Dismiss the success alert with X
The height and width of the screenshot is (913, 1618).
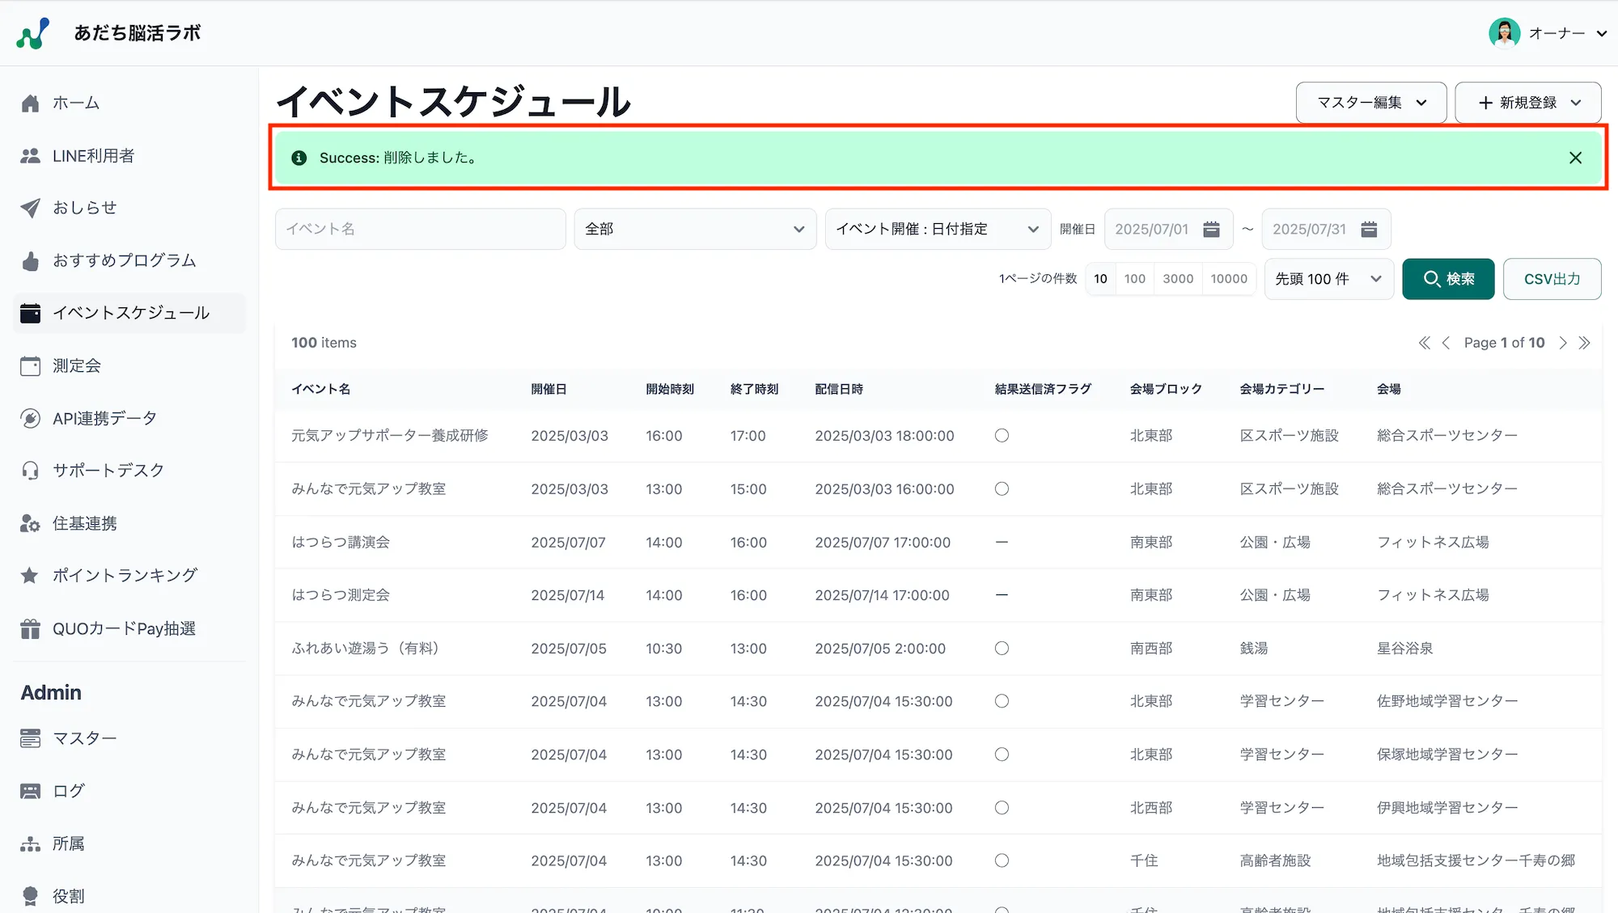(x=1575, y=158)
